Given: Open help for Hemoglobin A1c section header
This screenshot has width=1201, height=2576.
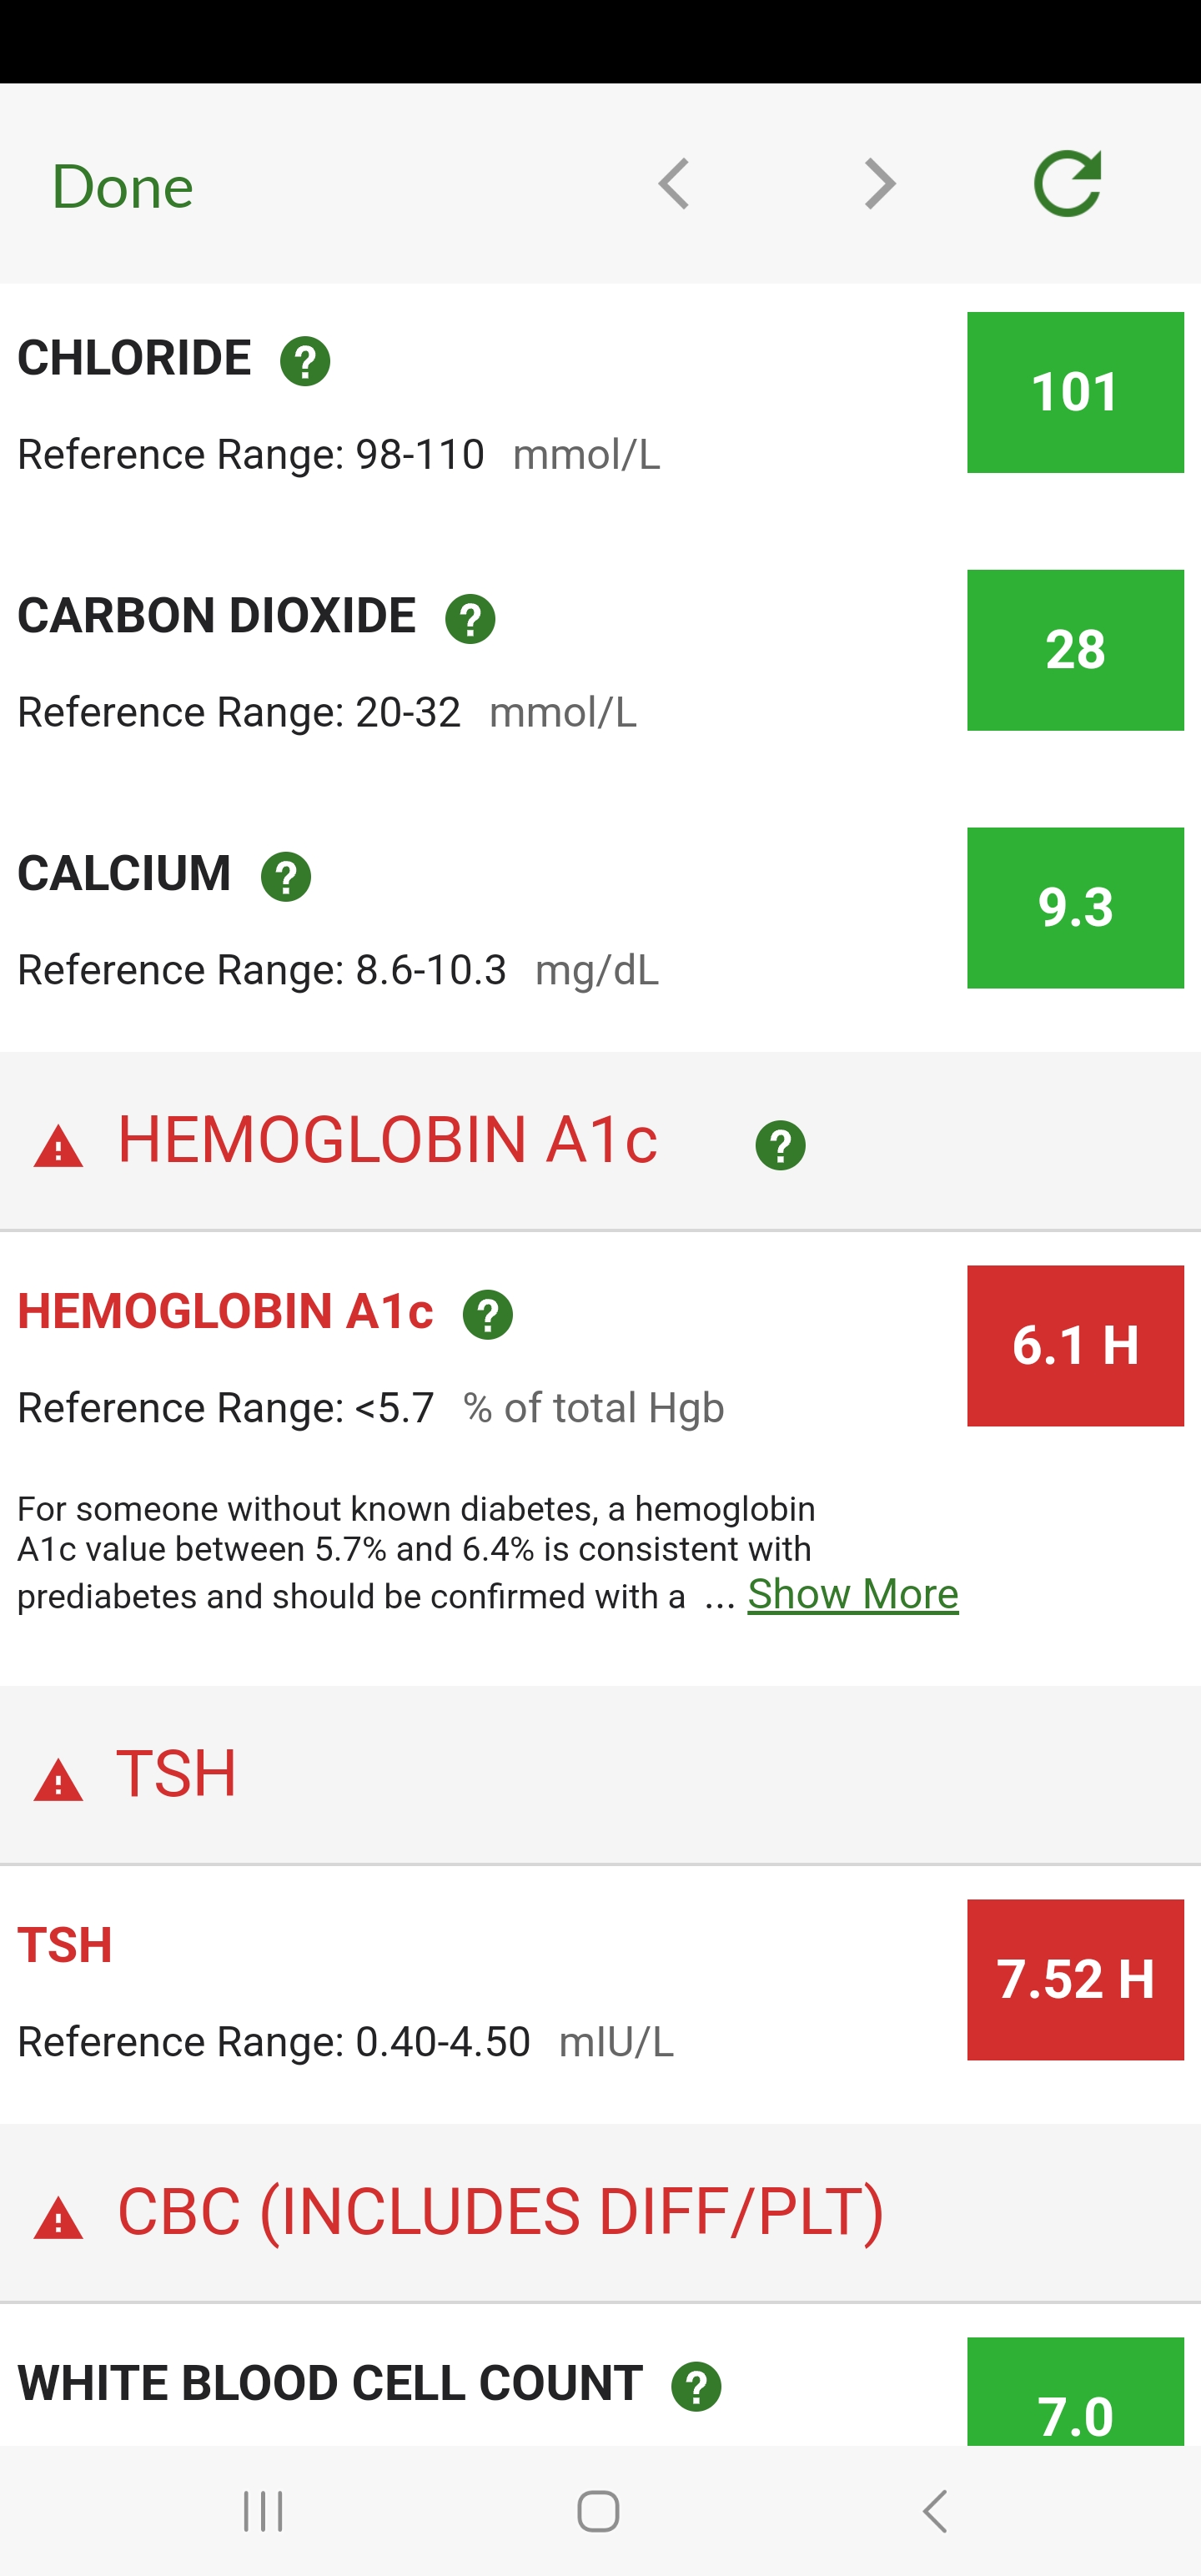Looking at the screenshot, I should click(780, 1145).
